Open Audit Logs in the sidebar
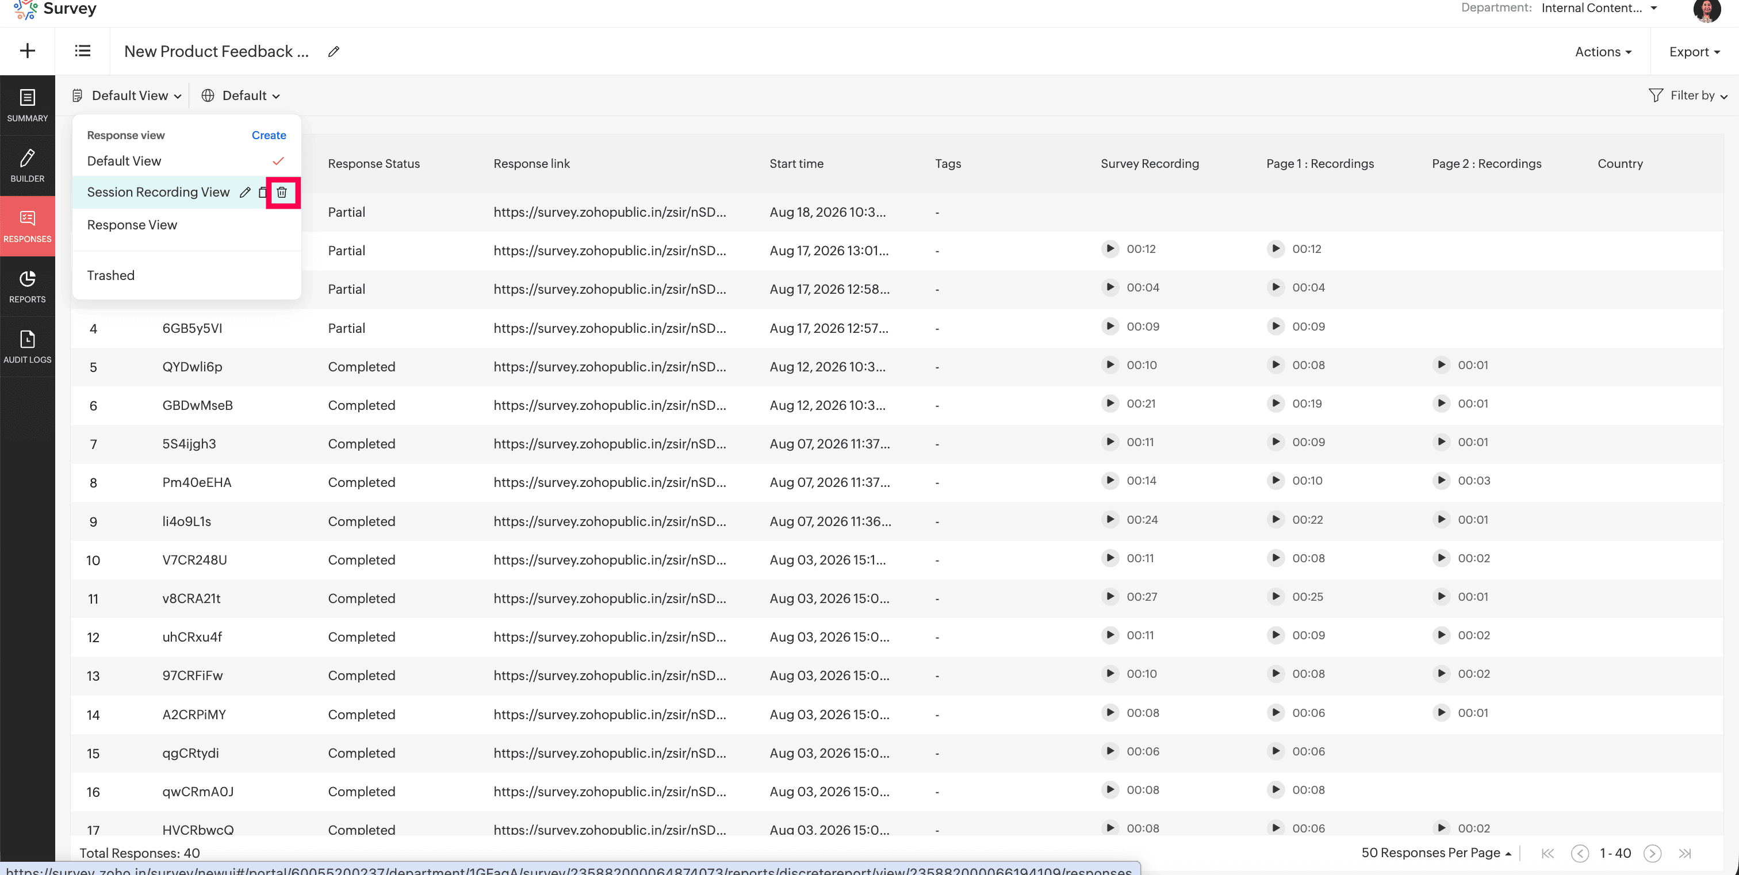Viewport: 1739px width, 875px height. pyautogui.click(x=28, y=347)
